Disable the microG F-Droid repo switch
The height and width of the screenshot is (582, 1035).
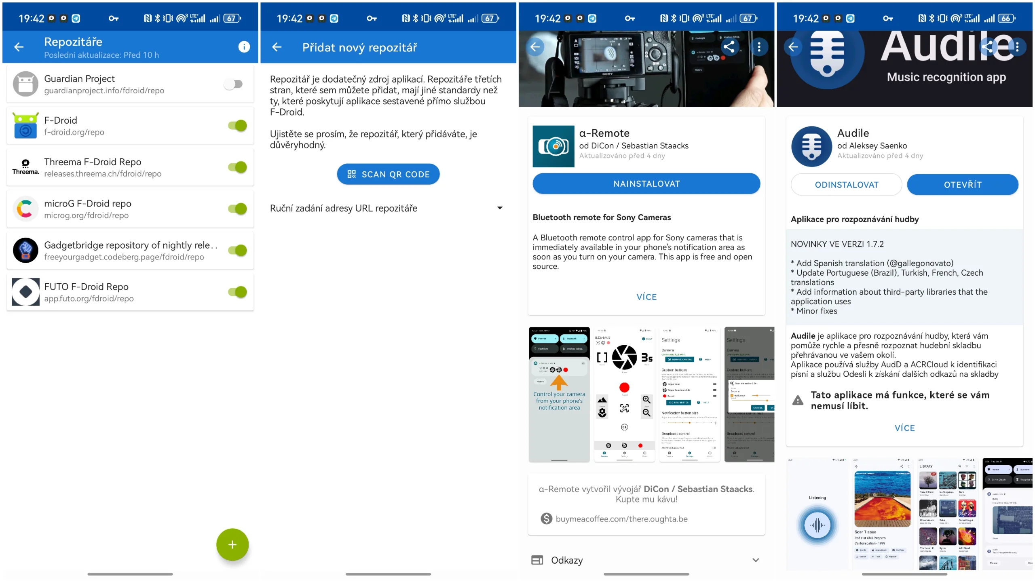[238, 209]
